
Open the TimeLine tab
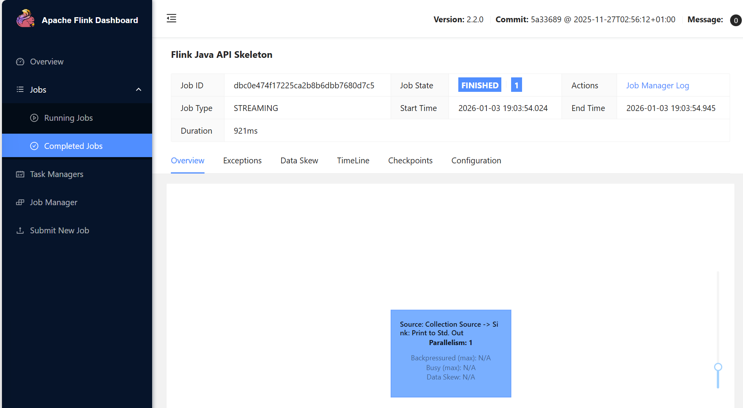pos(353,161)
